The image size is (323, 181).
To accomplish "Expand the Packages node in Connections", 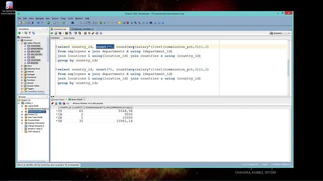I will pos(22,74).
